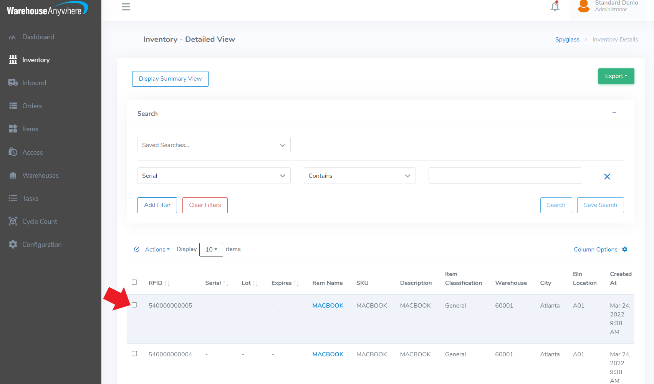The image size is (654, 384).
Task: Expand the Contains operator dropdown
Action: pos(359,175)
